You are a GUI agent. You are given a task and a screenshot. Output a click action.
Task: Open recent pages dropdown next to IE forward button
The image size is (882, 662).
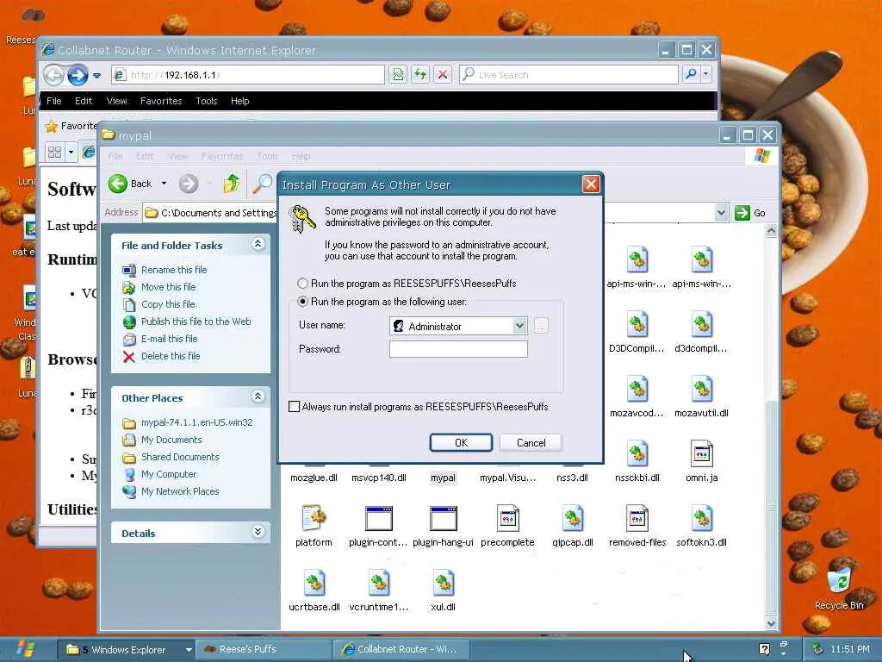pyautogui.click(x=96, y=76)
